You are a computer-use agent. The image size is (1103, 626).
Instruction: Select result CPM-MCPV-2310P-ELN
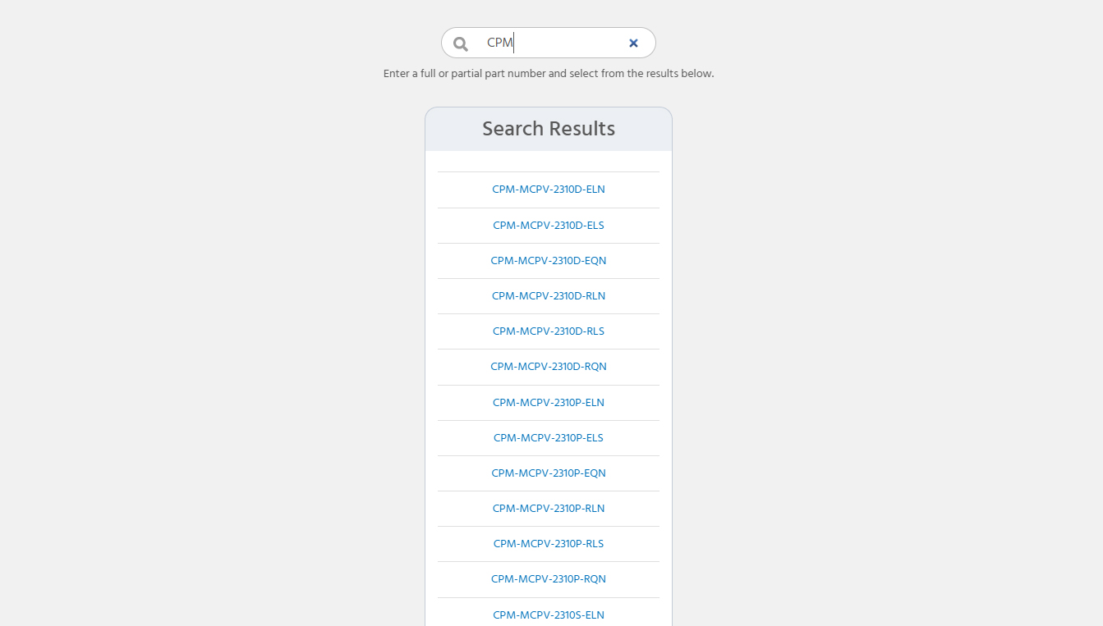pos(548,402)
